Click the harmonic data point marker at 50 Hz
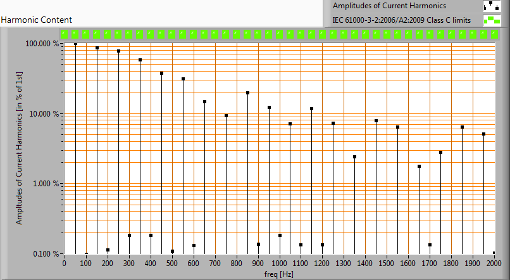Image resolution: width=510 pixels, height=280 pixels. pos(75,44)
